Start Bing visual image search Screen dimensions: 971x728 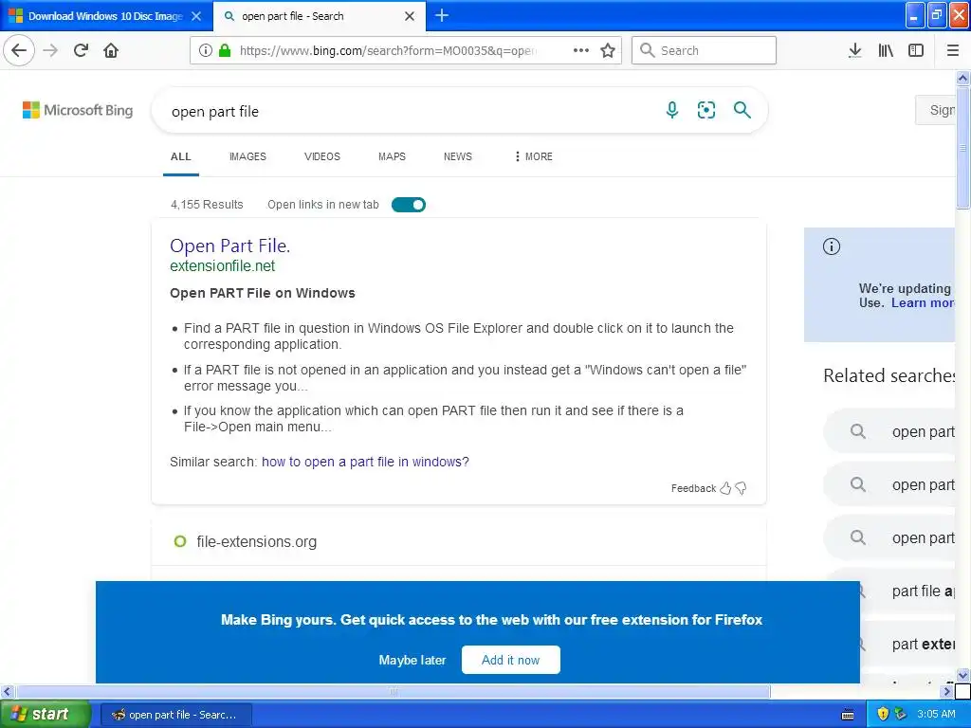pyautogui.click(x=705, y=110)
